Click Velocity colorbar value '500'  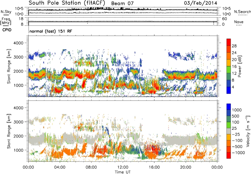(236, 116)
